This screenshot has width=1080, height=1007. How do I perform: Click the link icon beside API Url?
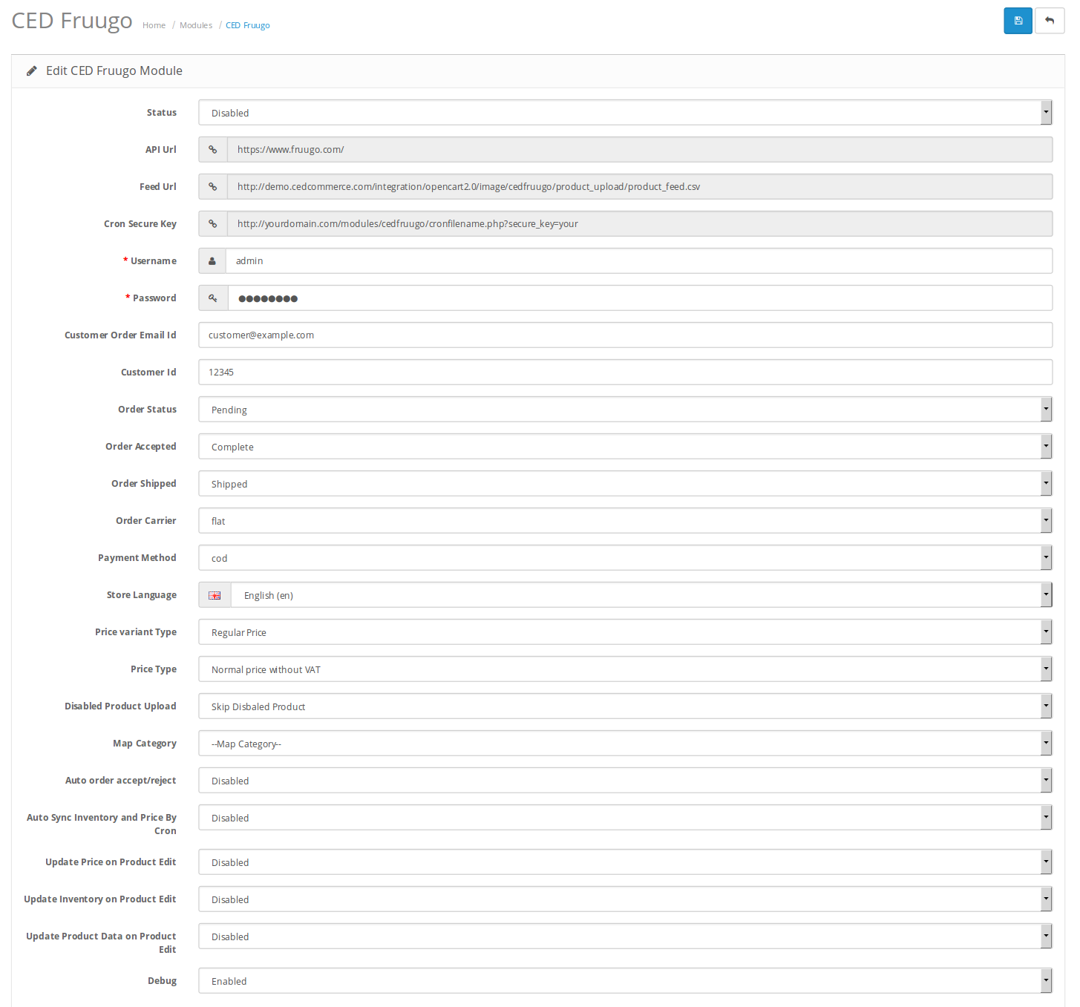tap(213, 149)
